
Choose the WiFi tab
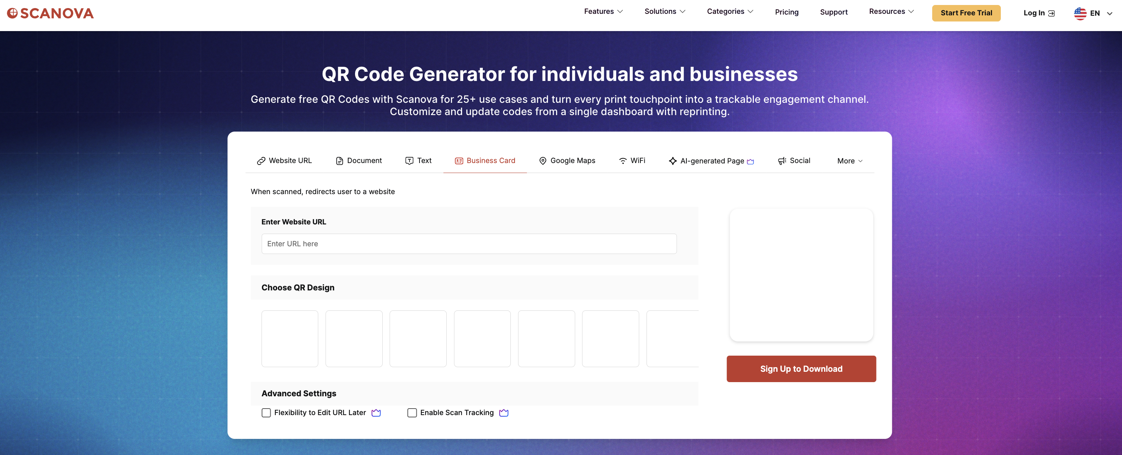[632, 161]
